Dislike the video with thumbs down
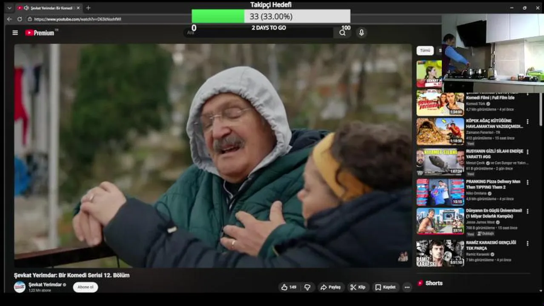Viewport: 544px width, 306px height. pyautogui.click(x=307, y=287)
